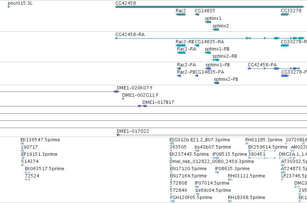The height and width of the screenshot is (203, 307).
Task: Click the CG33278-P protein feature
Action: pyautogui.click(x=285, y=76)
